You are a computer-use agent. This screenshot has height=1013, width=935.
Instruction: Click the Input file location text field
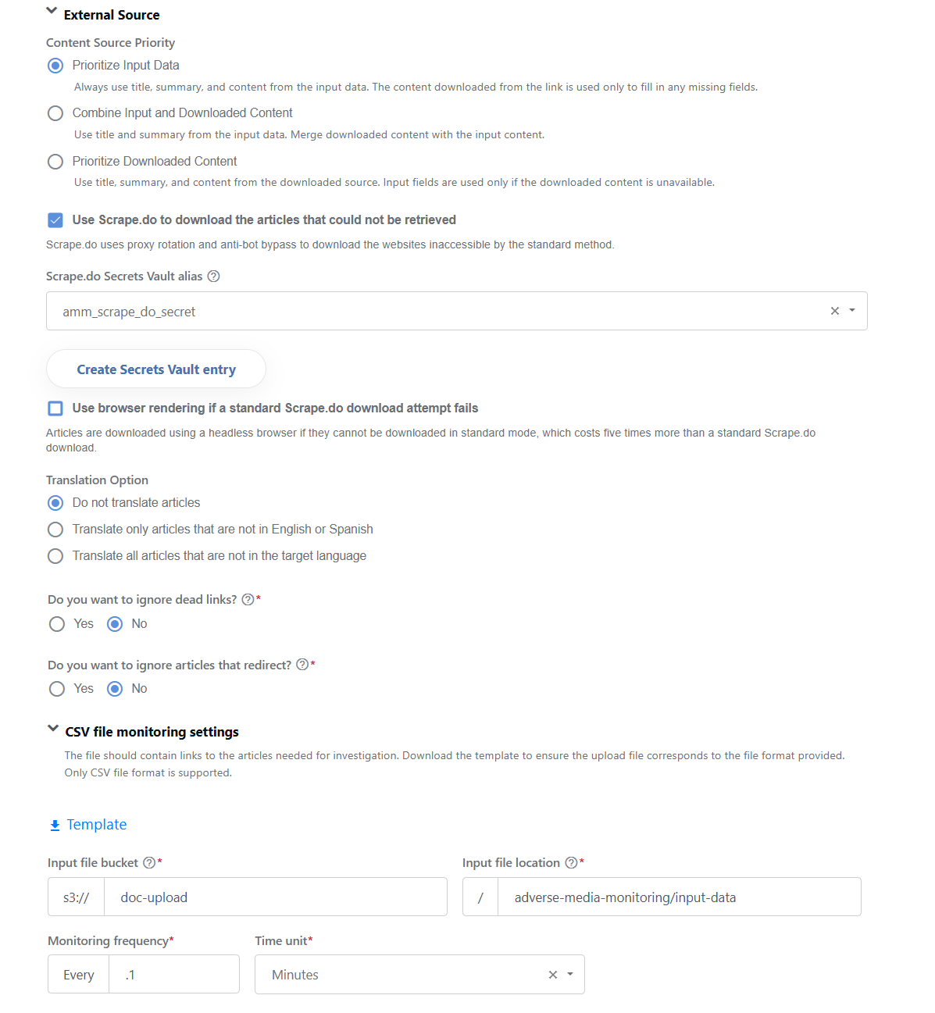click(680, 897)
